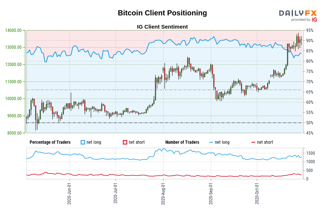Click the 'Percentage of Traders' legend heading
This screenshot has width=330, height=220.
tap(50, 142)
